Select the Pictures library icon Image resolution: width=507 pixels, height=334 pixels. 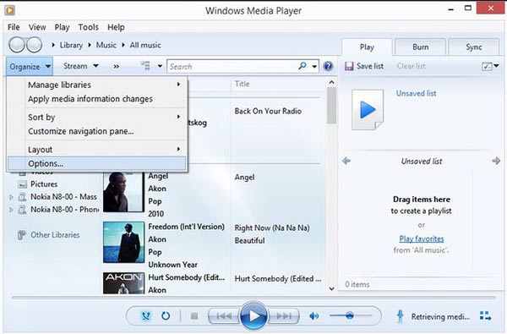(x=22, y=184)
